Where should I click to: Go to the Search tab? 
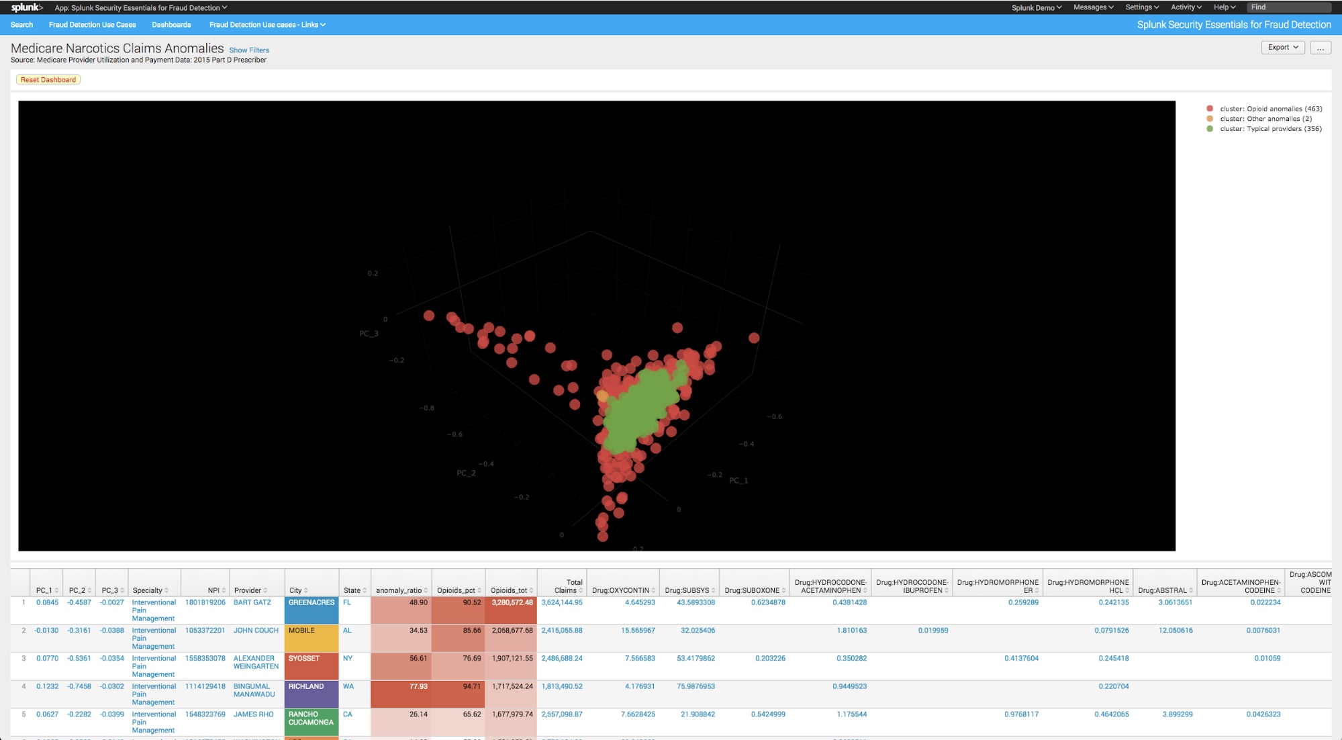coord(21,25)
